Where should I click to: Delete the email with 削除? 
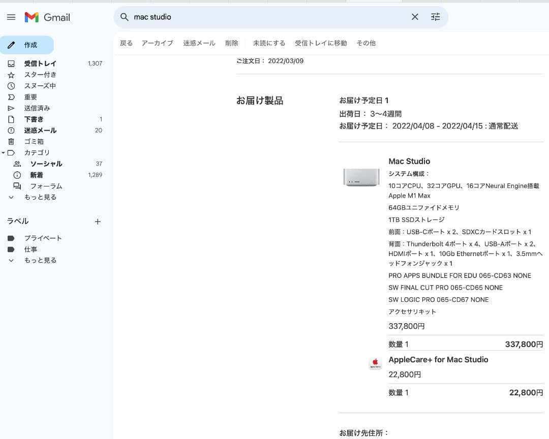[x=232, y=43]
